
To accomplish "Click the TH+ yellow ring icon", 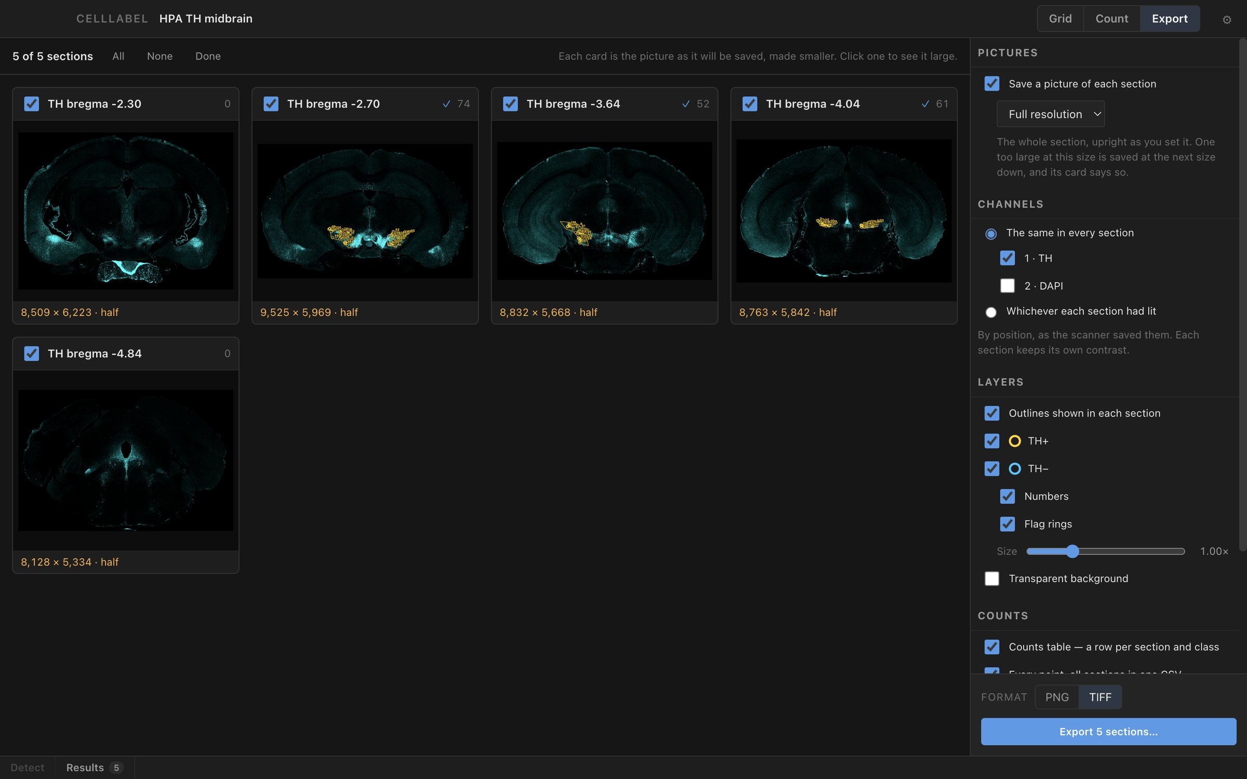I will pyautogui.click(x=1014, y=441).
